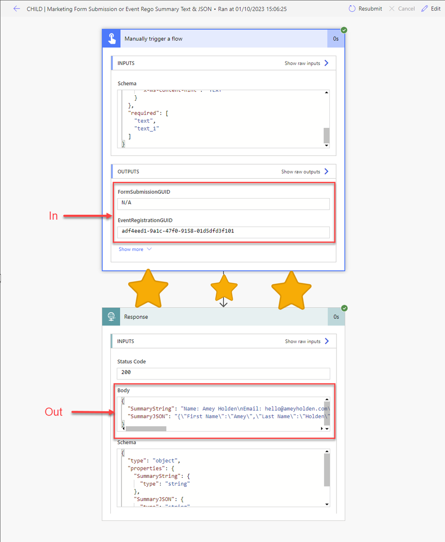
Task: Click the Response action globe icon
Action: pos(111,317)
